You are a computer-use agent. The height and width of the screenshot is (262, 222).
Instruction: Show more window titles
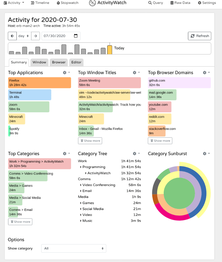click(x=90, y=141)
